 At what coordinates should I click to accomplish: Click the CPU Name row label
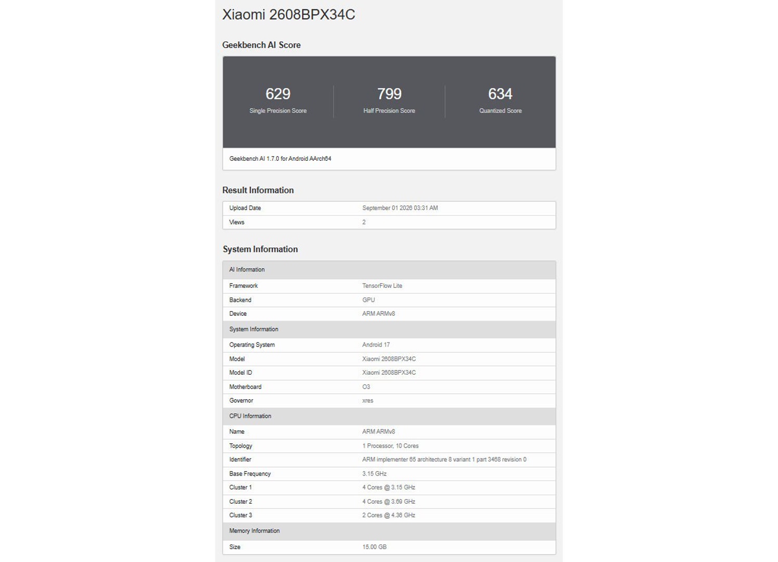237,432
